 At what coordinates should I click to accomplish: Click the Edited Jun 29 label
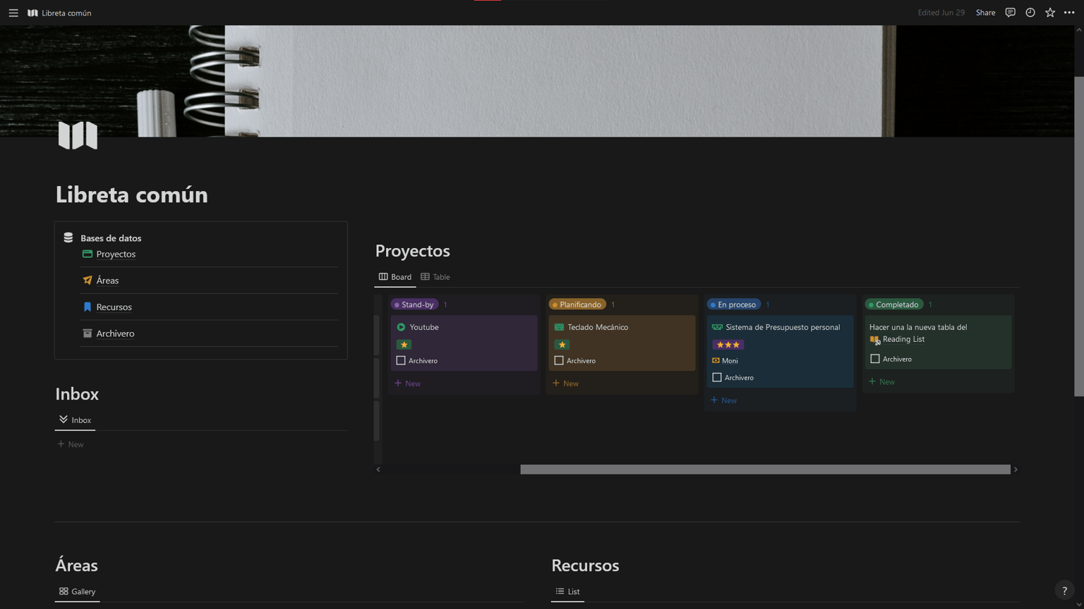click(941, 13)
